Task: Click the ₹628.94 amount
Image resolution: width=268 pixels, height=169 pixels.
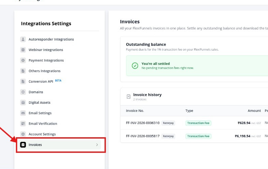Action: 244,123
